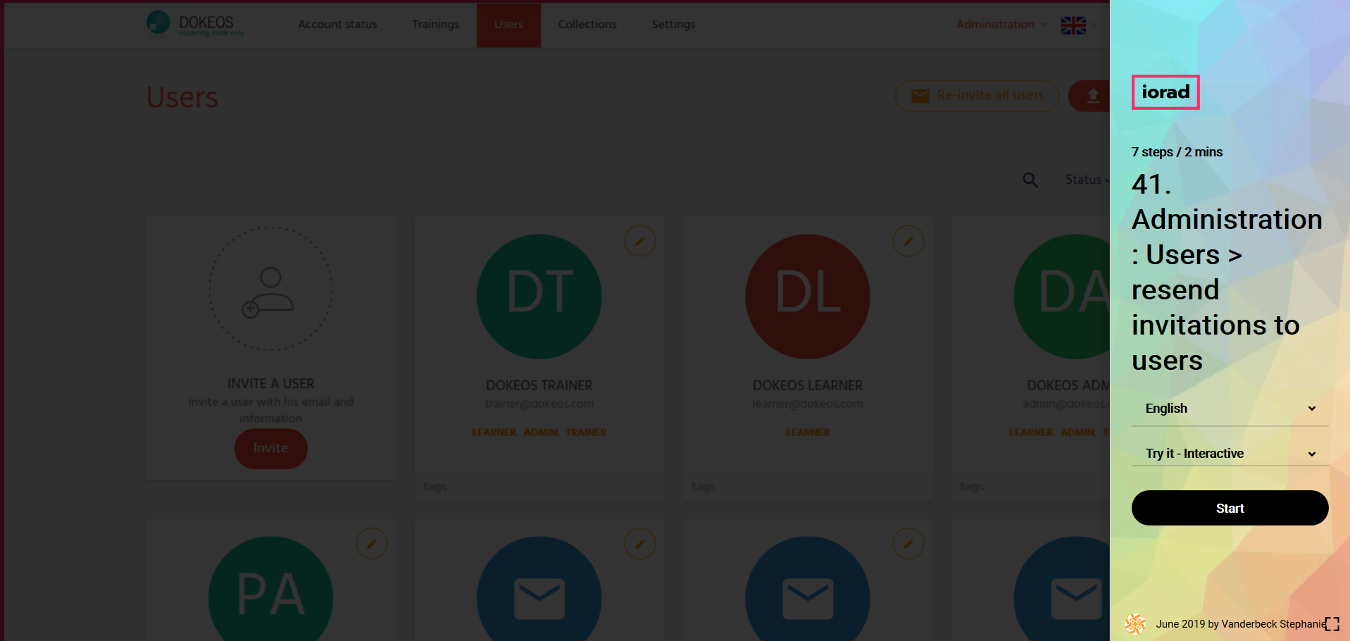This screenshot has height=641, width=1350.
Task: Click the UK flag language icon
Action: pos(1073,25)
